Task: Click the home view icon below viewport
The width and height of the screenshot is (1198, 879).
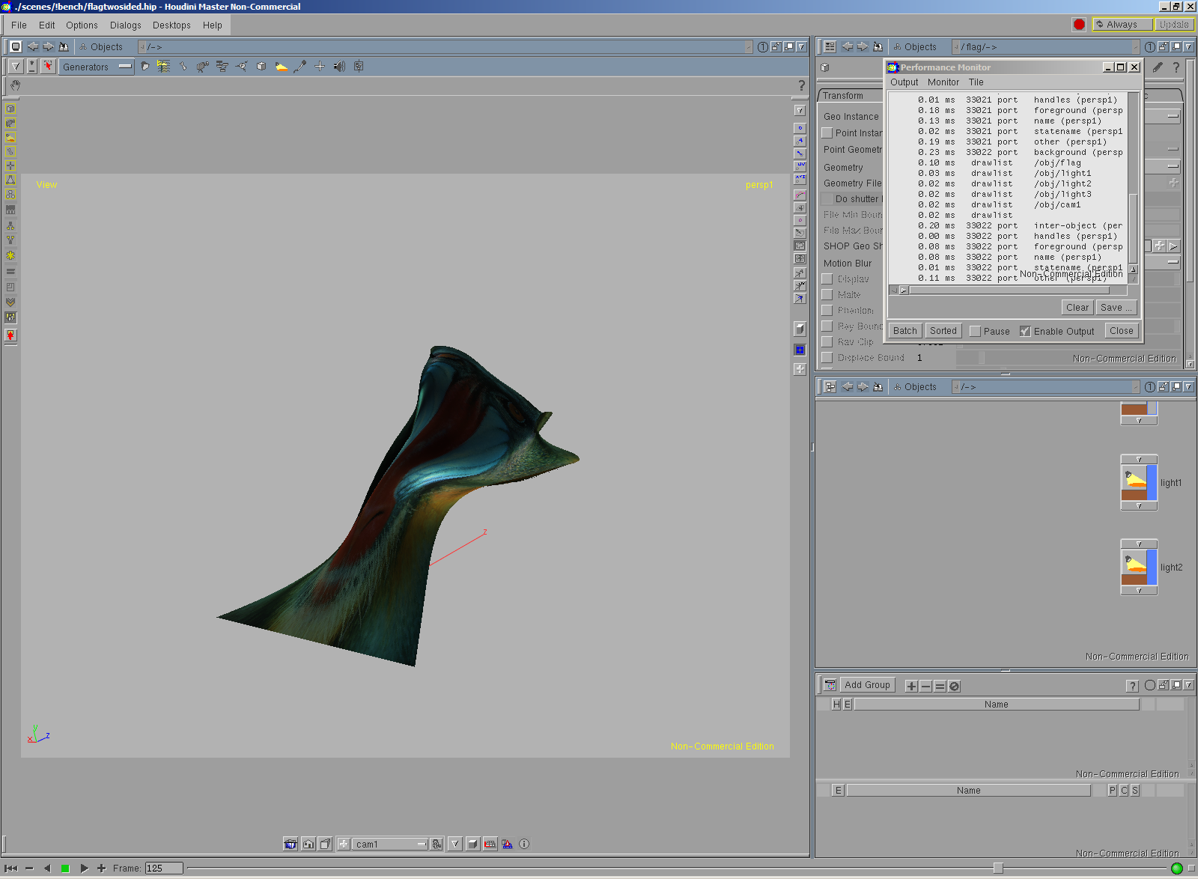Action: pos(308,844)
